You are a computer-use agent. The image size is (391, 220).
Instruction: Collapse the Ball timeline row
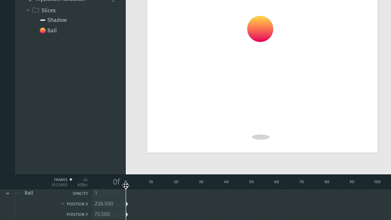(x=8, y=194)
